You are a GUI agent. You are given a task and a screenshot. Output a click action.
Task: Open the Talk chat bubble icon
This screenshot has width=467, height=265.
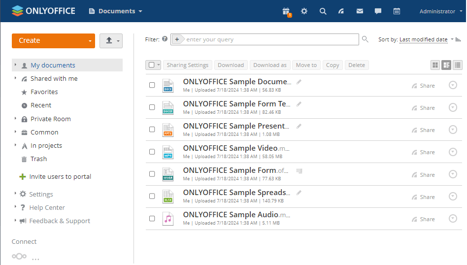(378, 11)
